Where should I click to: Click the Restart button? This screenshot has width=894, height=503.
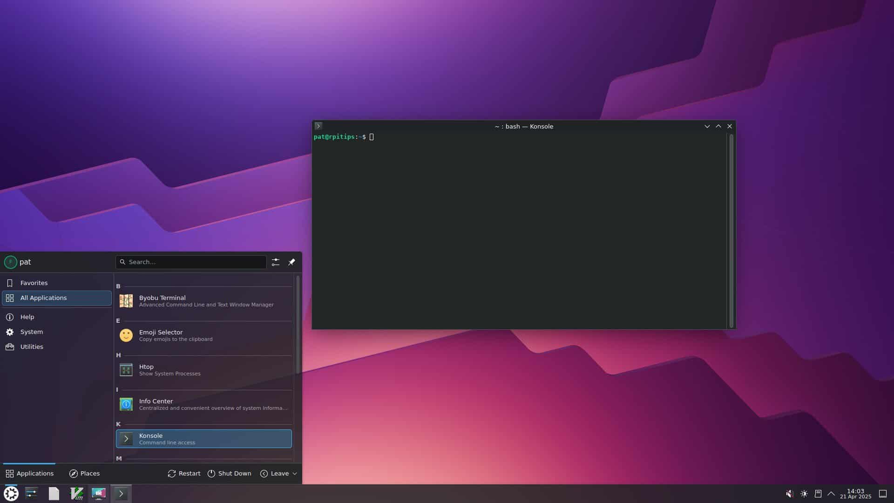pyautogui.click(x=184, y=473)
